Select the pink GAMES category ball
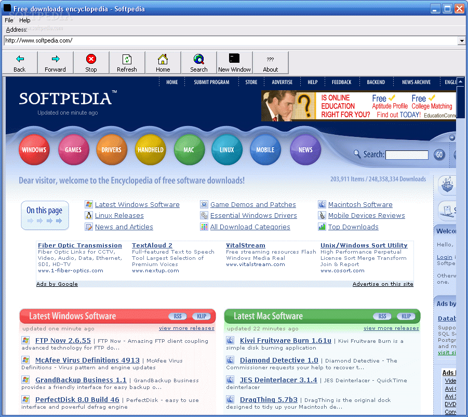 coord(73,149)
